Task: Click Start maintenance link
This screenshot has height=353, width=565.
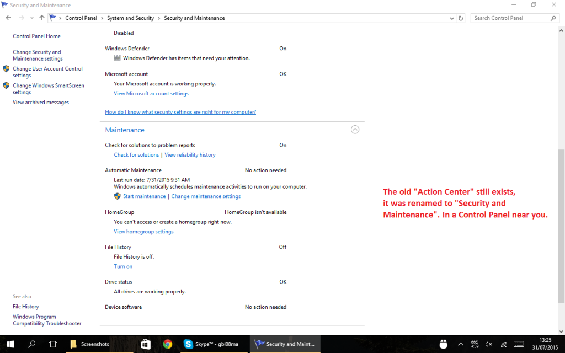Action: [x=144, y=196]
